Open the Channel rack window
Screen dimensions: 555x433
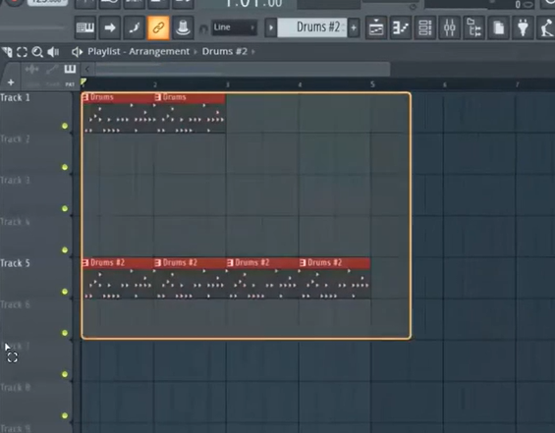click(424, 27)
